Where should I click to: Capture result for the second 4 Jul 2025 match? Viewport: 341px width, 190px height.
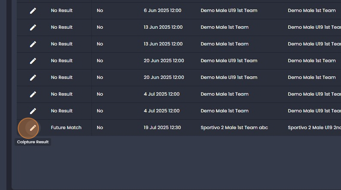33,111
